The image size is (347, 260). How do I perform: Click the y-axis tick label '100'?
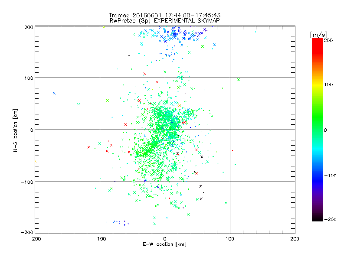(x=29, y=78)
